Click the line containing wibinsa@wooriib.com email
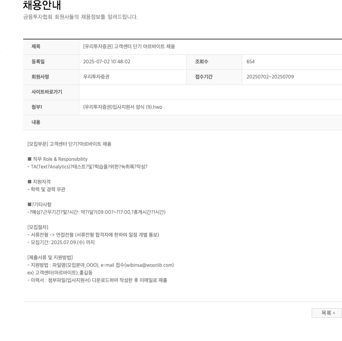This screenshot has width=342, height=341. tap(101, 265)
